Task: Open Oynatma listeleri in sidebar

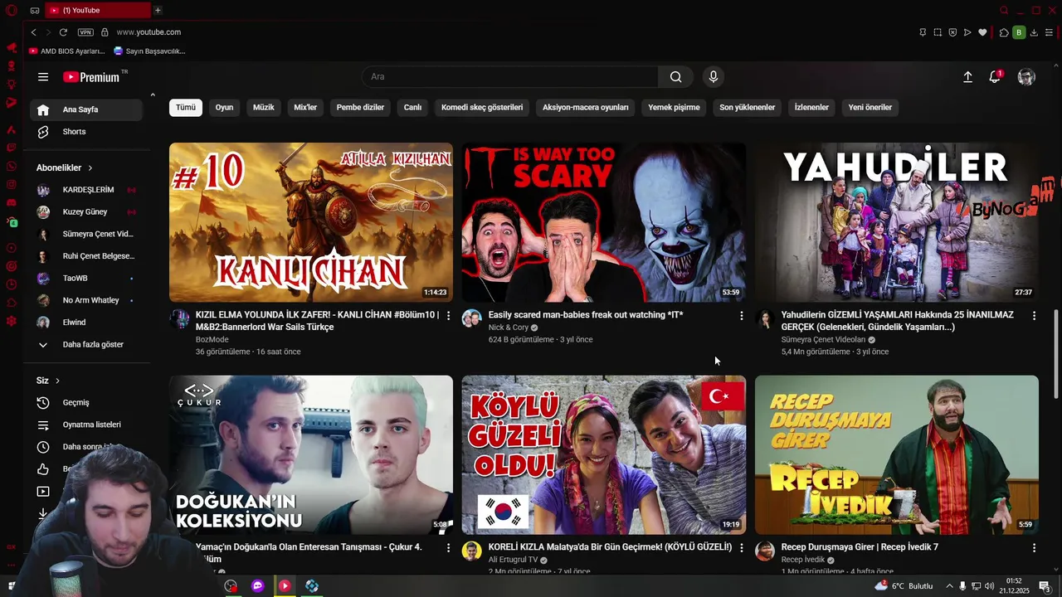Action: pos(86,425)
